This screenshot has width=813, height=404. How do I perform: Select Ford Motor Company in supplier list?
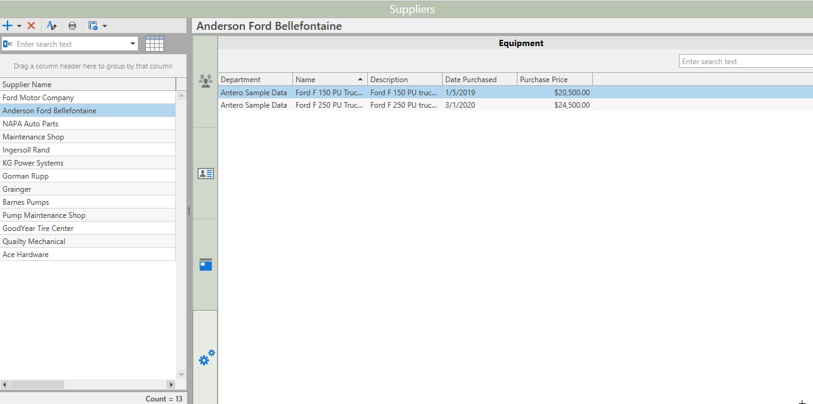pyautogui.click(x=88, y=97)
